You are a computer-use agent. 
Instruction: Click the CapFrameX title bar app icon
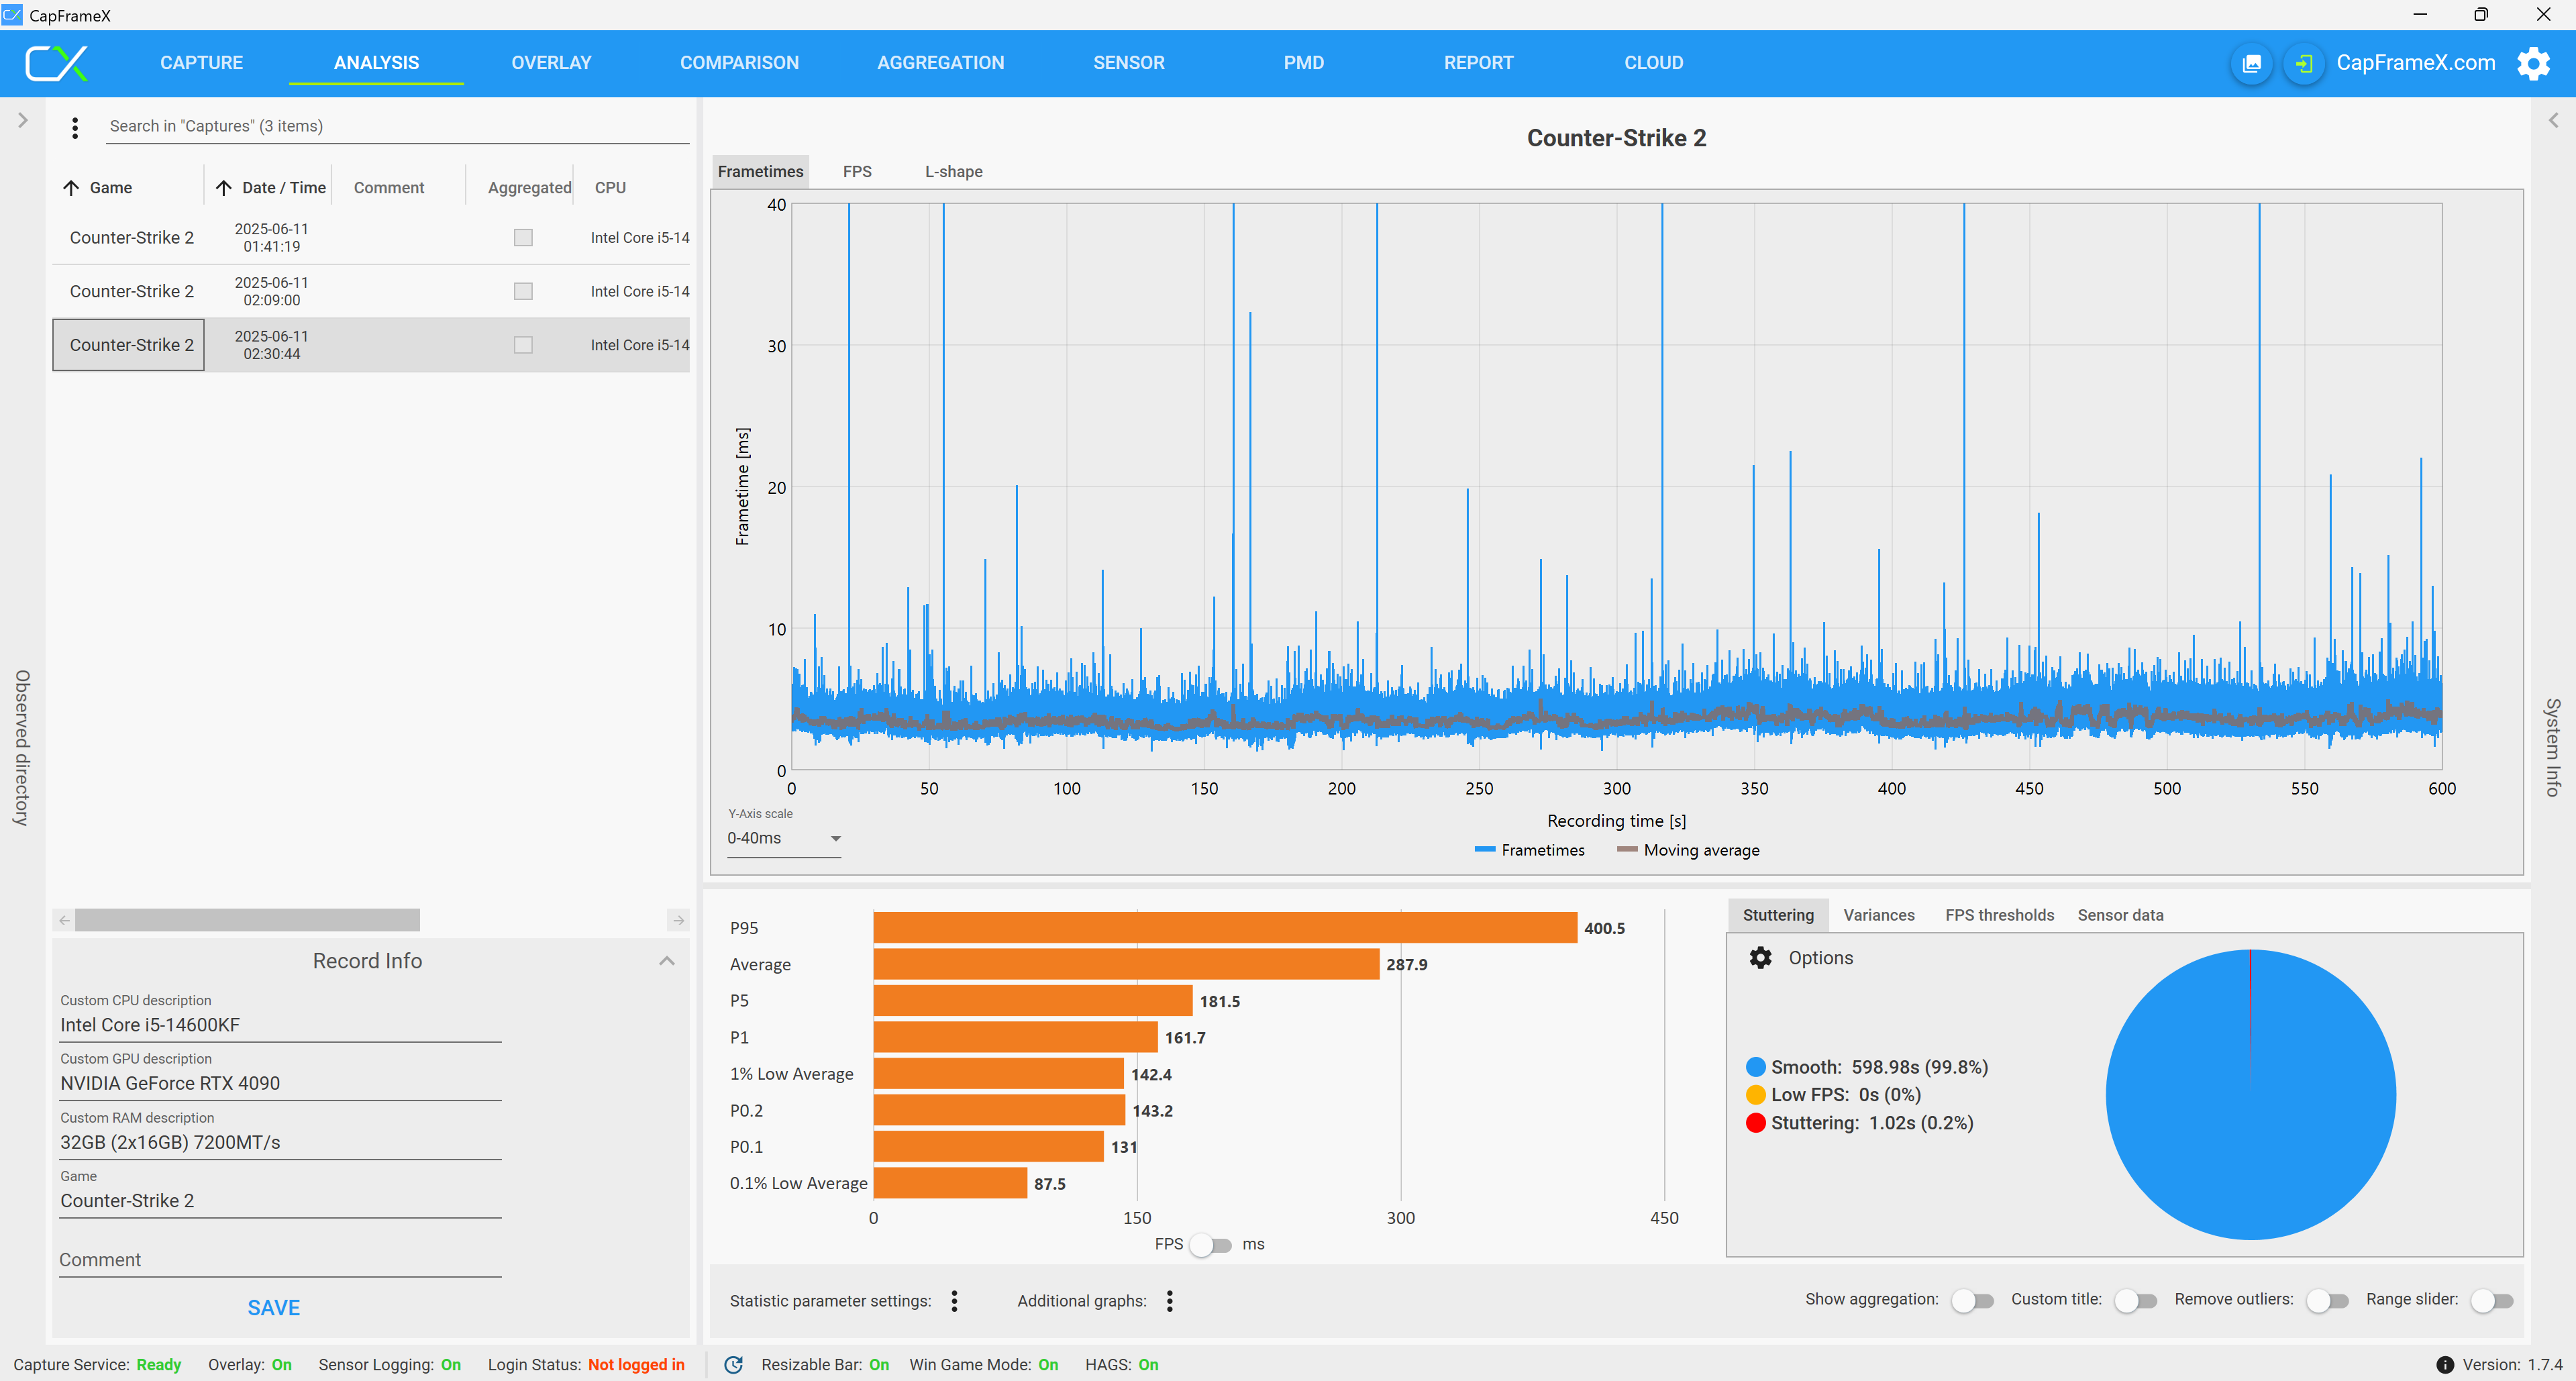click(x=13, y=15)
